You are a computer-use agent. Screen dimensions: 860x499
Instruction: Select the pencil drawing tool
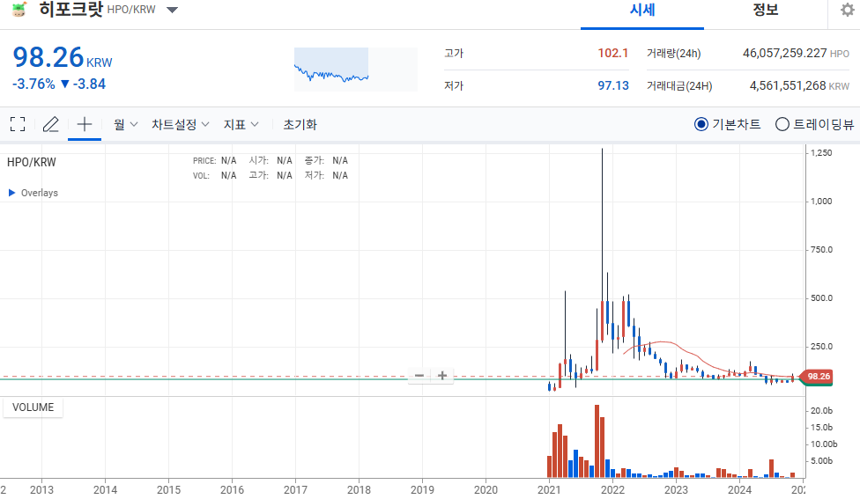pyautogui.click(x=50, y=124)
